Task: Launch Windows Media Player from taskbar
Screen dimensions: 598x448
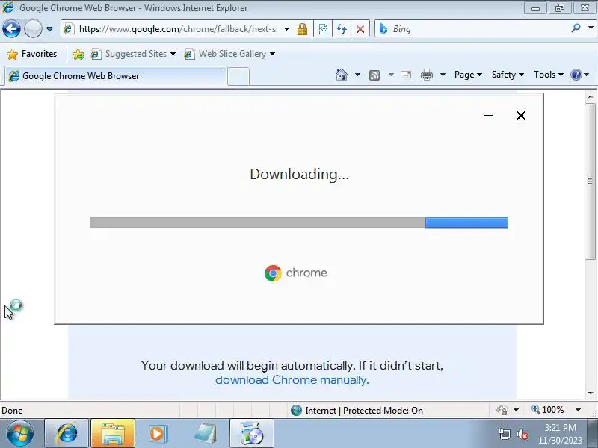Action: 158,434
